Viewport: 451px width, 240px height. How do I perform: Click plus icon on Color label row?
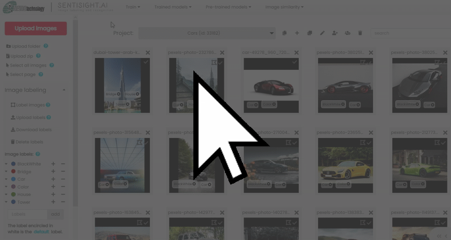point(53,186)
